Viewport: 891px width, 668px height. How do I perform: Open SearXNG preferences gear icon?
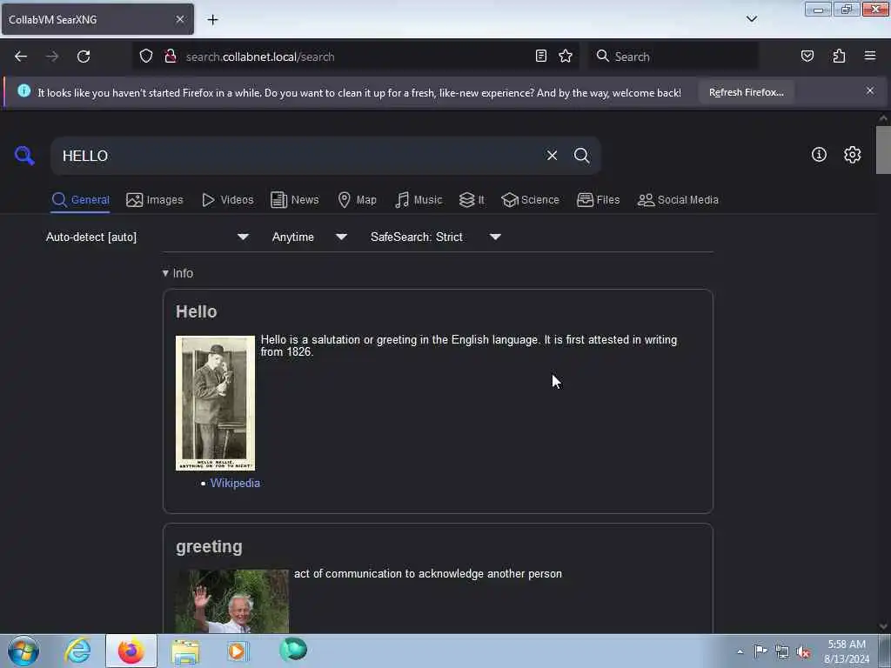(x=853, y=155)
